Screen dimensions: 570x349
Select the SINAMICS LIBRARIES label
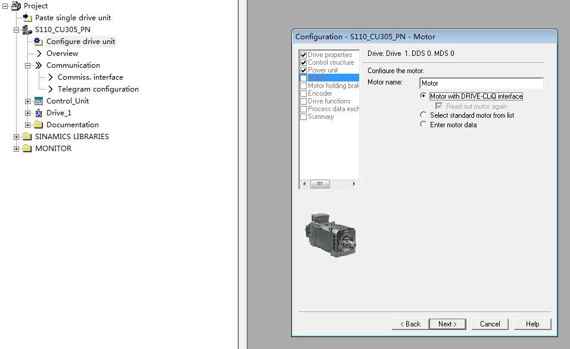(72, 136)
